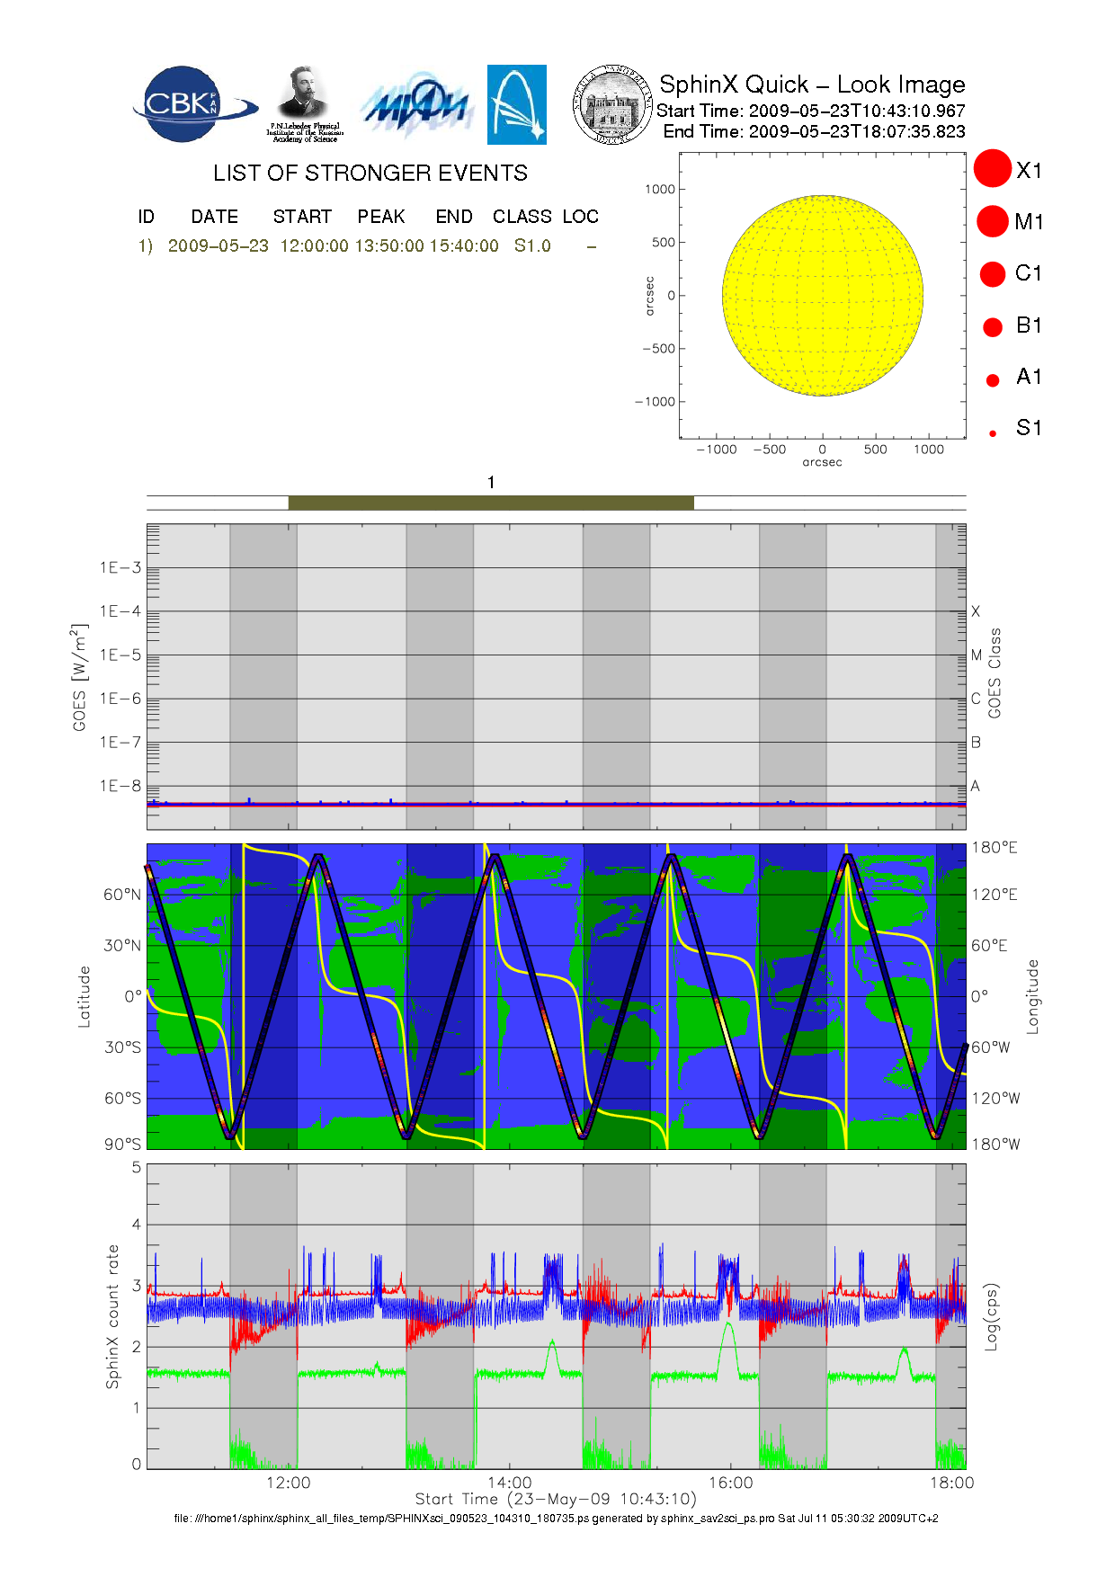The height and width of the screenshot is (1577, 1115).
Task: Click the 12:00:00 start time of event 1
Action: (314, 246)
